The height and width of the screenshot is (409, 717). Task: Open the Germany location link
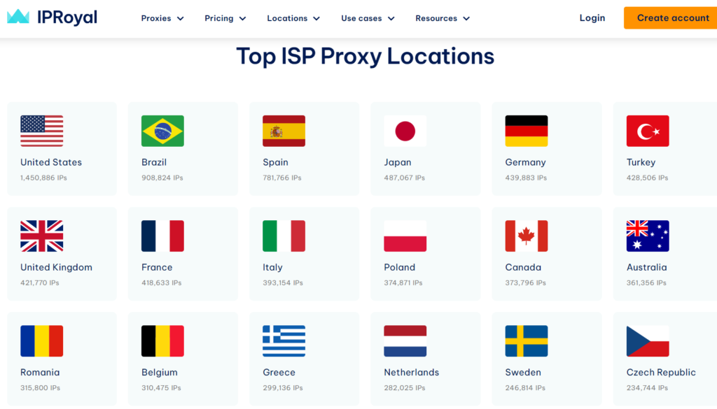pos(525,162)
